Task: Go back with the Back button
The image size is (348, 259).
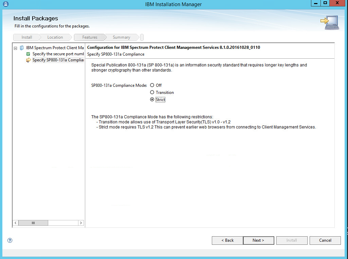Action: click(x=227, y=240)
